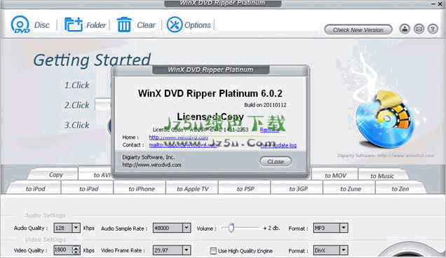Click the http://www.winxdvd.com text in dialog
This screenshot has height=258, width=446.
151,165
